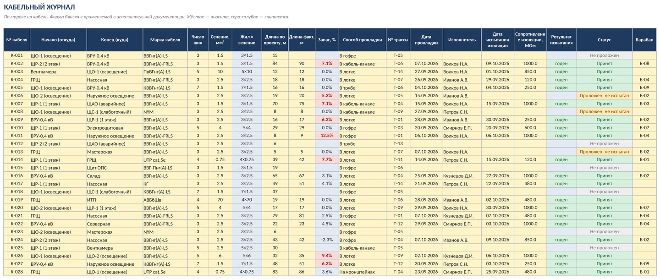Select the '9.4%' reserve cell in row К-026
This screenshot has height=279, width=660.
[327, 256]
